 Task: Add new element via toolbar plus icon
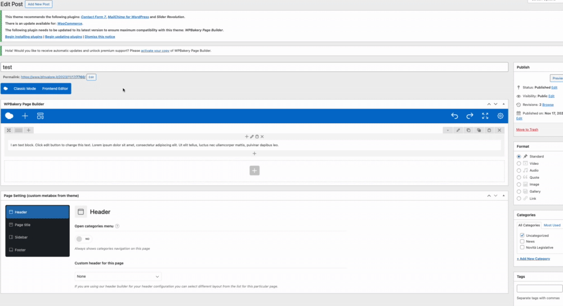coord(25,116)
